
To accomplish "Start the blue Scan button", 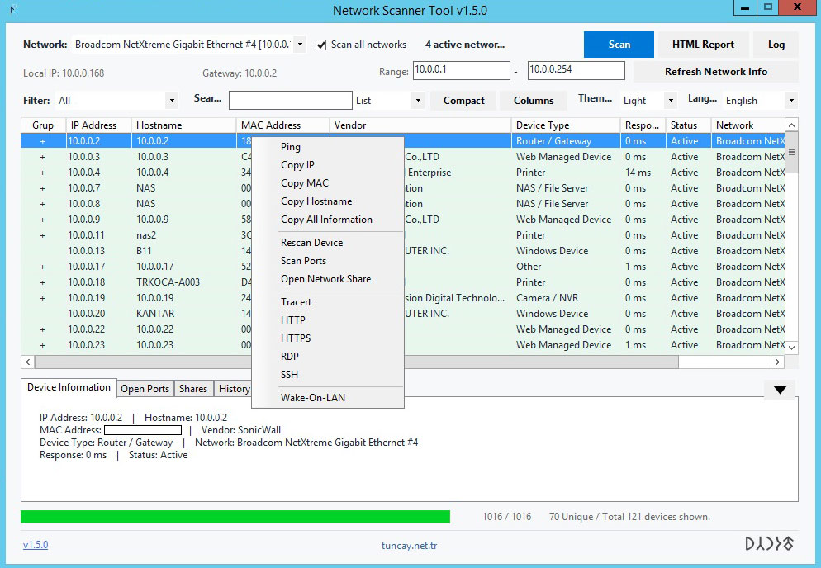I will 619,45.
